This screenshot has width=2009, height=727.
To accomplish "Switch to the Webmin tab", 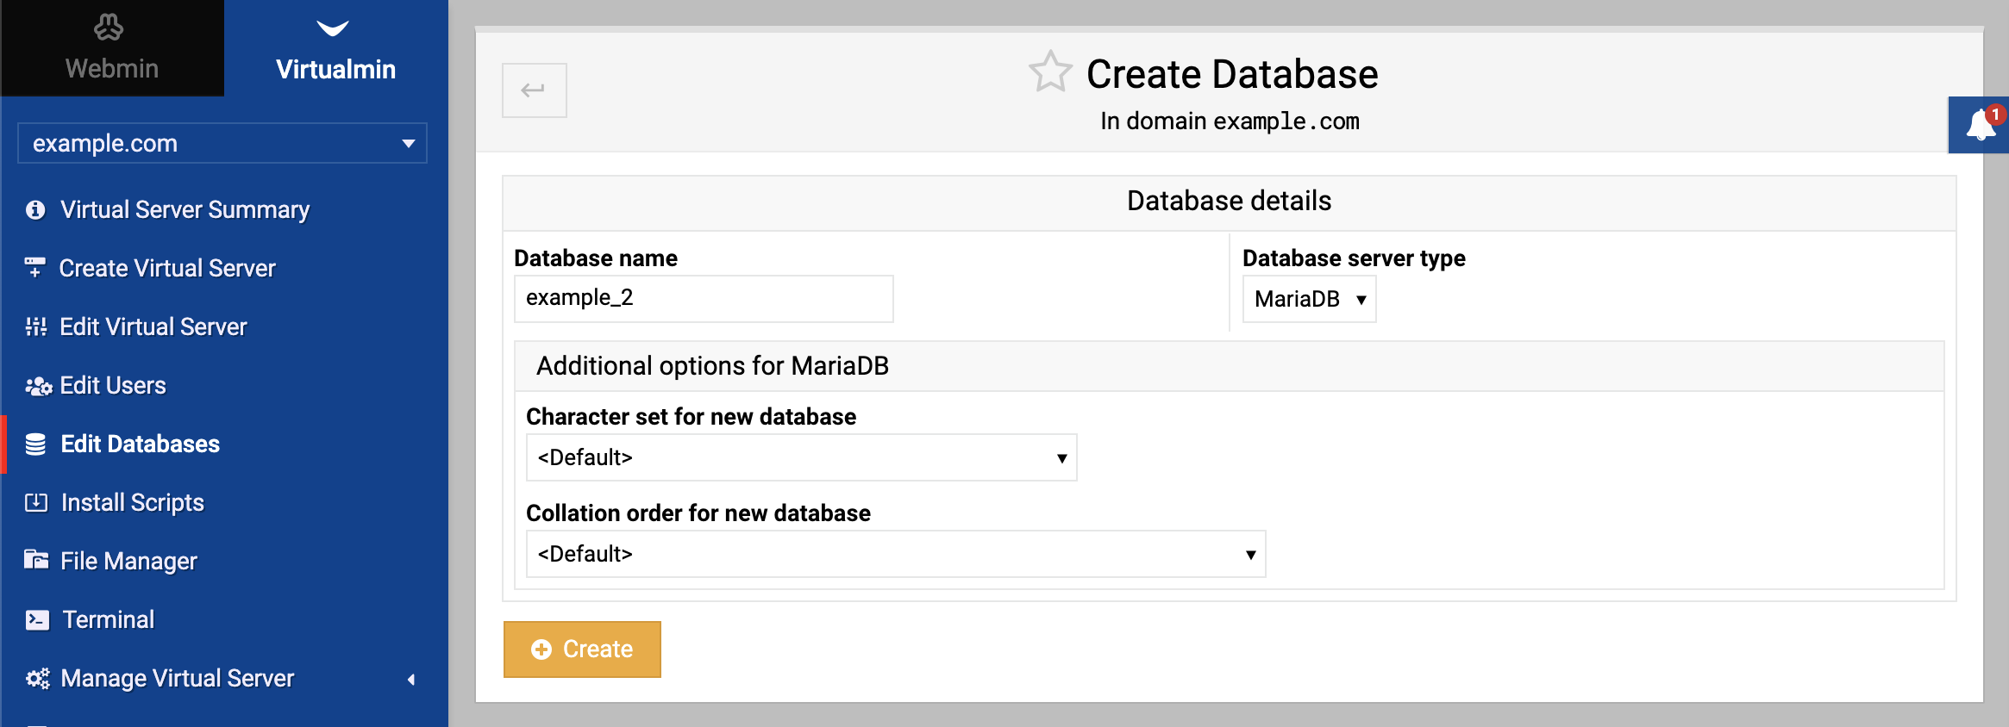I will pos(112,48).
